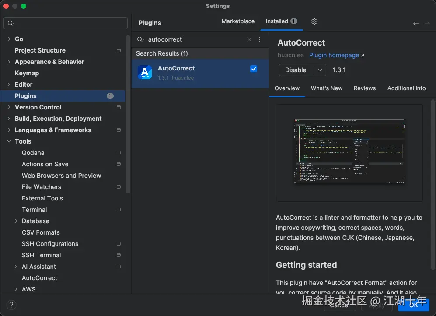Switch to the Marketplace tab

tap(238, 21)
